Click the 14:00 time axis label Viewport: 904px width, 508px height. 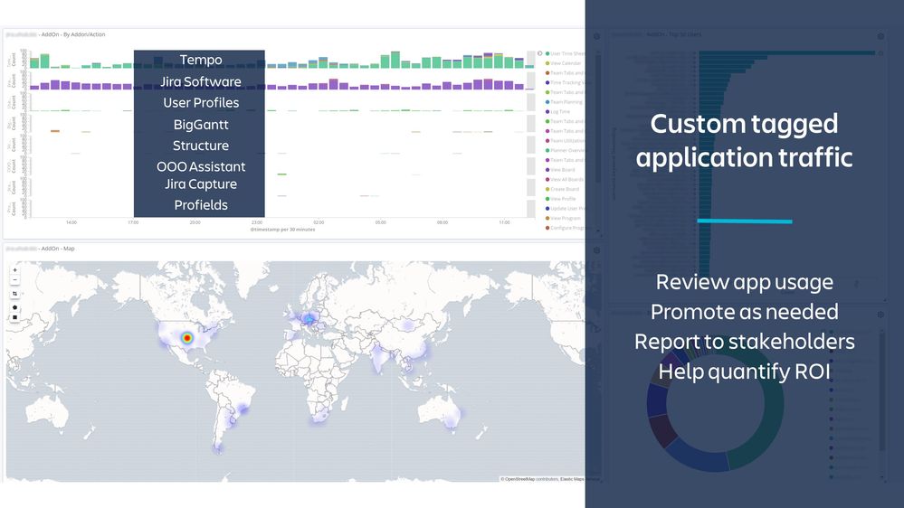71,222
